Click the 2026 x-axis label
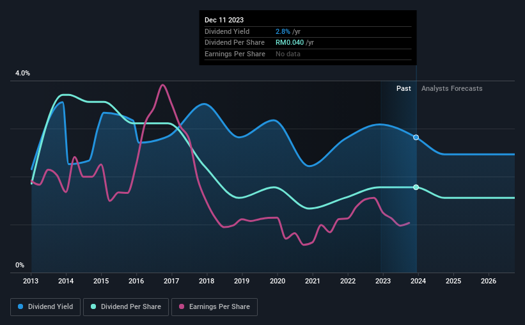Image resolution: width=525 pixels, height=325 pixels. pyautogui.click(x=489, y=281)
